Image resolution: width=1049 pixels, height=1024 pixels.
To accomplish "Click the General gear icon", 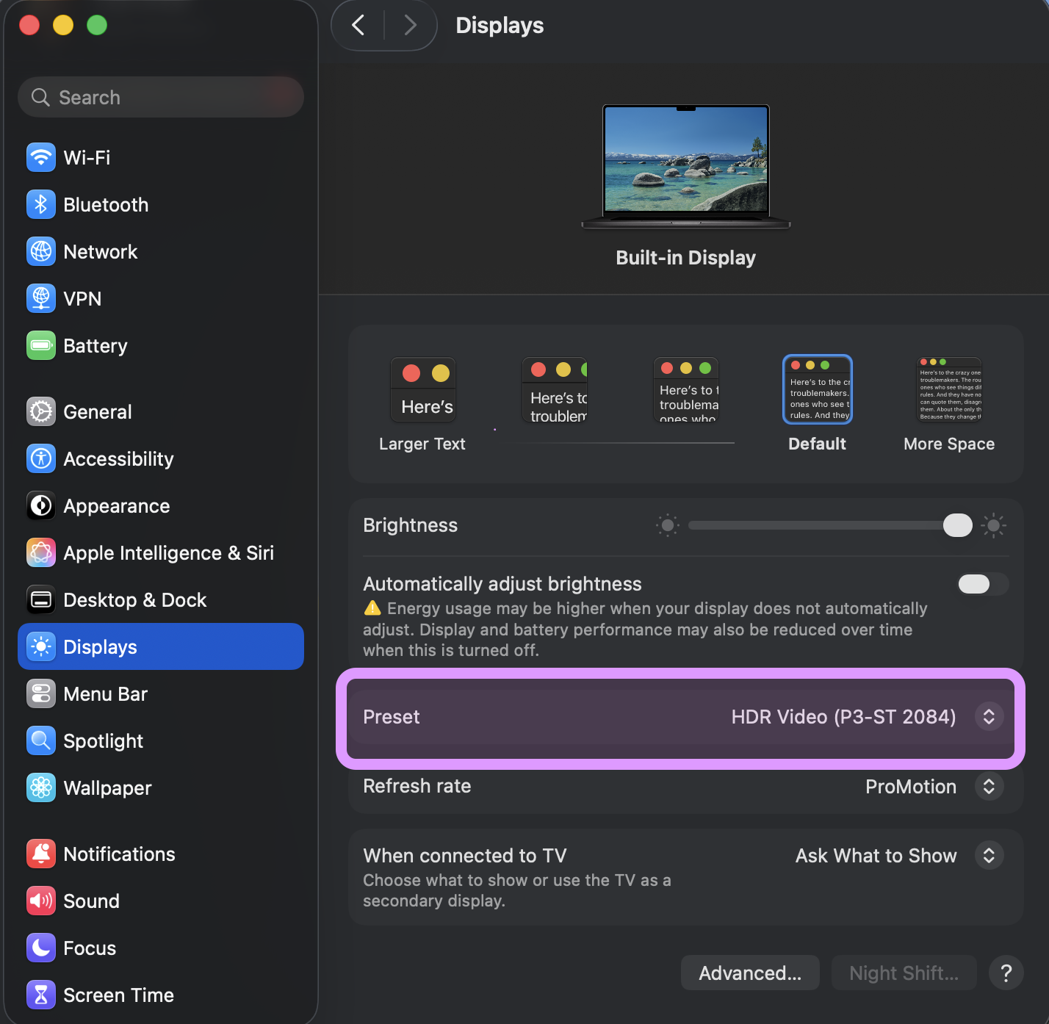I will [41, 411].
